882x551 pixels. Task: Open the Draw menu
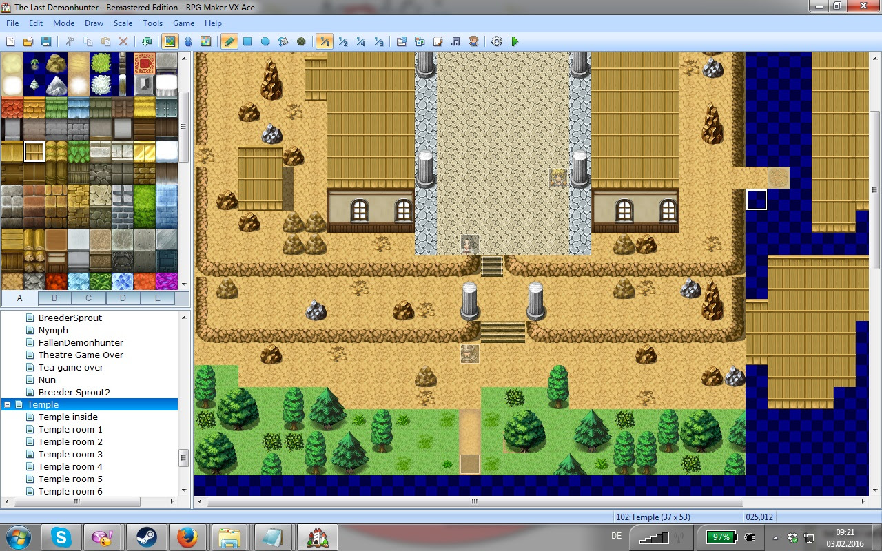click(94, 23)
